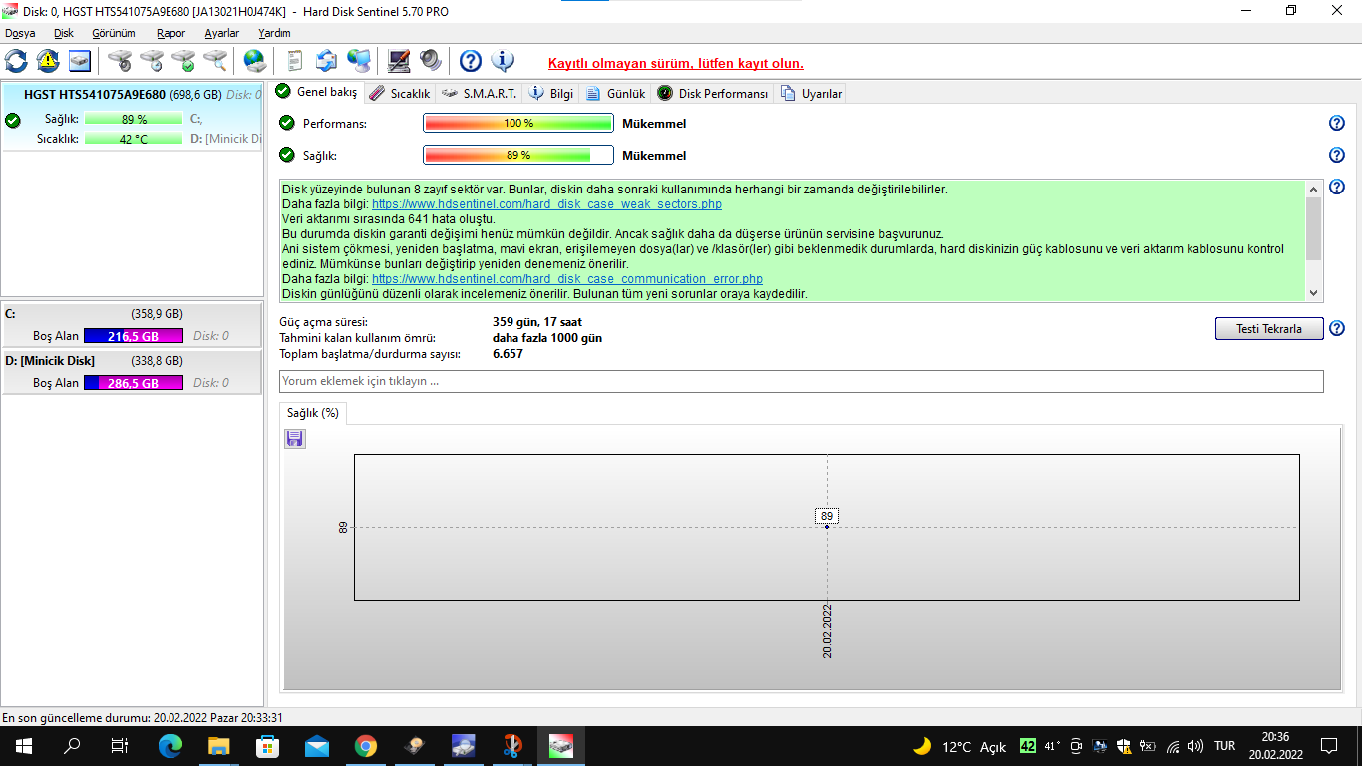This screenshot has height=766, width=1362.
Task: Open the Mail app from the taskbar
Action: (x=317, y=746)
